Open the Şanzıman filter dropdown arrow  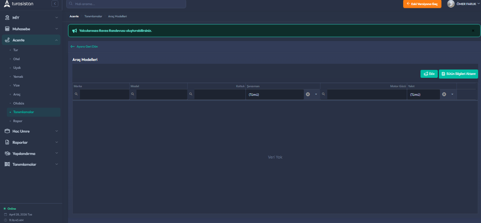(316, 94)
